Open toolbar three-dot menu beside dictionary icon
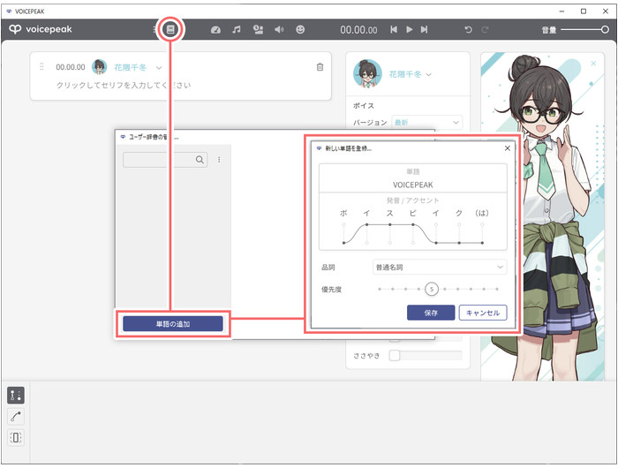The height and width of the screenshot is (468, 618). 154,29
